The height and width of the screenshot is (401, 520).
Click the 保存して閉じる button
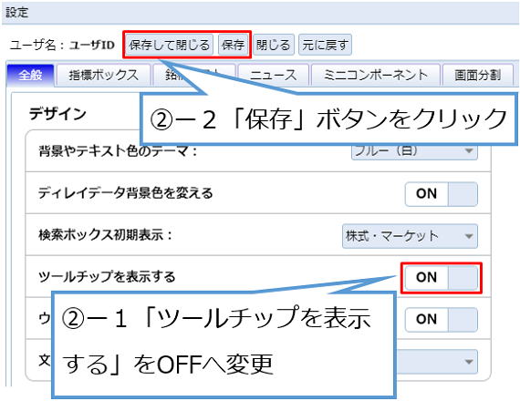[169, 45]
